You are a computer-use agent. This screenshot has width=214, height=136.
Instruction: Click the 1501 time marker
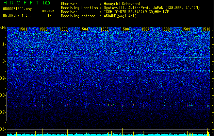(23, 29)
